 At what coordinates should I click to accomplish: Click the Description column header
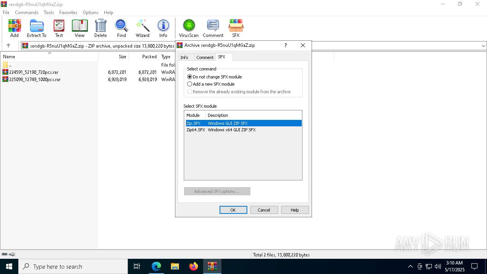click(x=253, y=115)
